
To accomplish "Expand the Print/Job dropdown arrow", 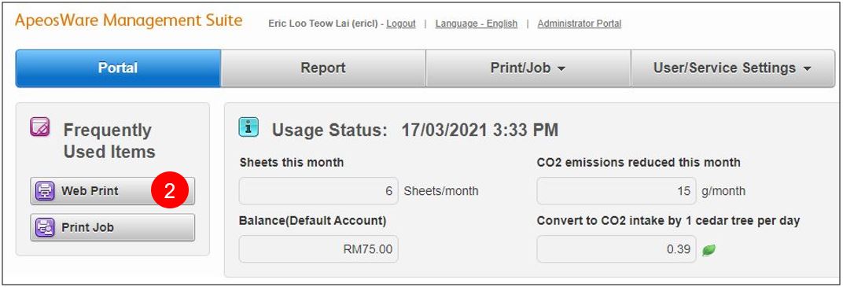I will click(x=561, y=68).
